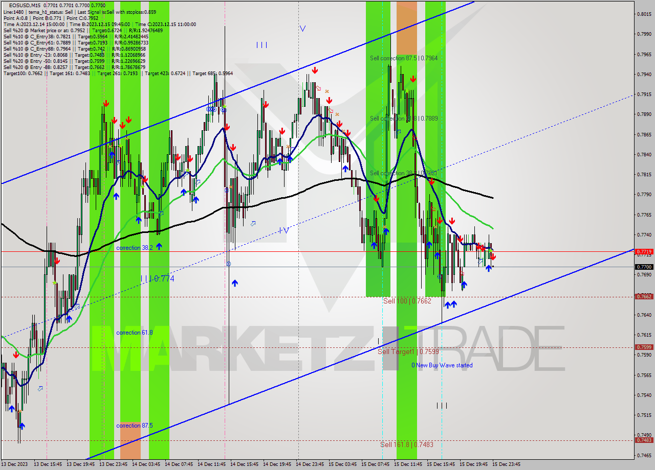The image size is (655, 470).
Task: Click the '14 Dec 15:45' time axis label
Action: point(244,464)
